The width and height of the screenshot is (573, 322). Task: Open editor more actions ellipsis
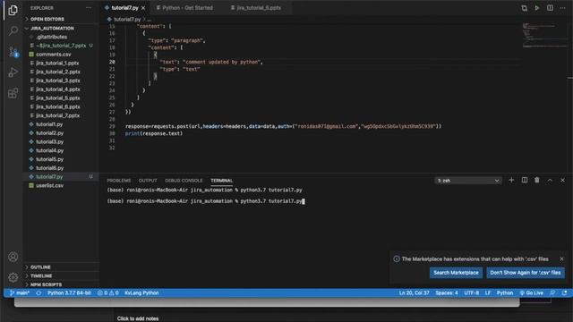click(562, 8)
